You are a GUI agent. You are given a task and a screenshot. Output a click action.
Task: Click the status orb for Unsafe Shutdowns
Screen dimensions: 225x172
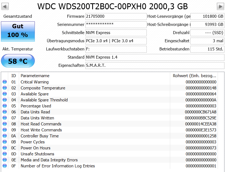click(5, 154)
